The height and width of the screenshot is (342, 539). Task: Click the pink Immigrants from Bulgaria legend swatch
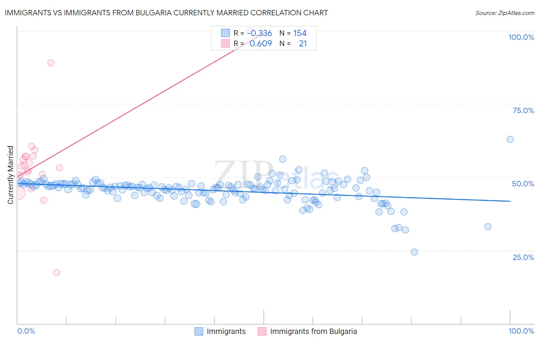[262, 331]
